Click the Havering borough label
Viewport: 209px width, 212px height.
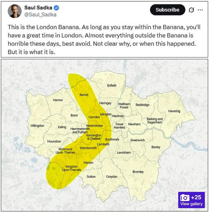click(174, 111)
